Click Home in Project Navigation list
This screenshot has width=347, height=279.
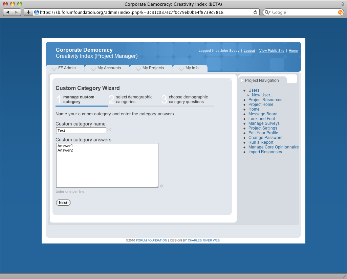pos(254,109)
